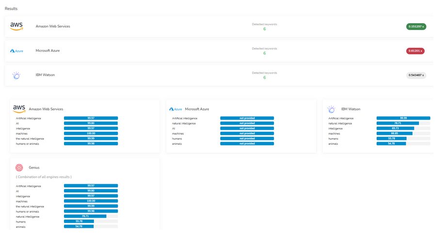Image resolution: width=446 pixels, height=236 pixels.
Task: Click the gray 0.543487 s time badge
Action: click(x=416, y=75)
